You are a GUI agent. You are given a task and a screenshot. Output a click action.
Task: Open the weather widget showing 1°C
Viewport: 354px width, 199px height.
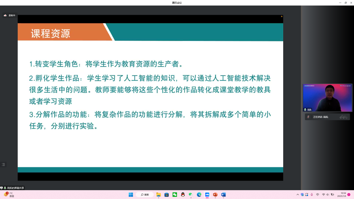9,195
